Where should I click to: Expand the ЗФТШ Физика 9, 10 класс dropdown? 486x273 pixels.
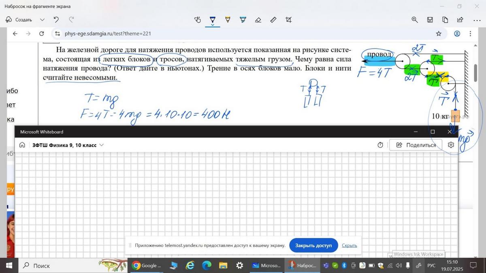click(x=101, y=145)
